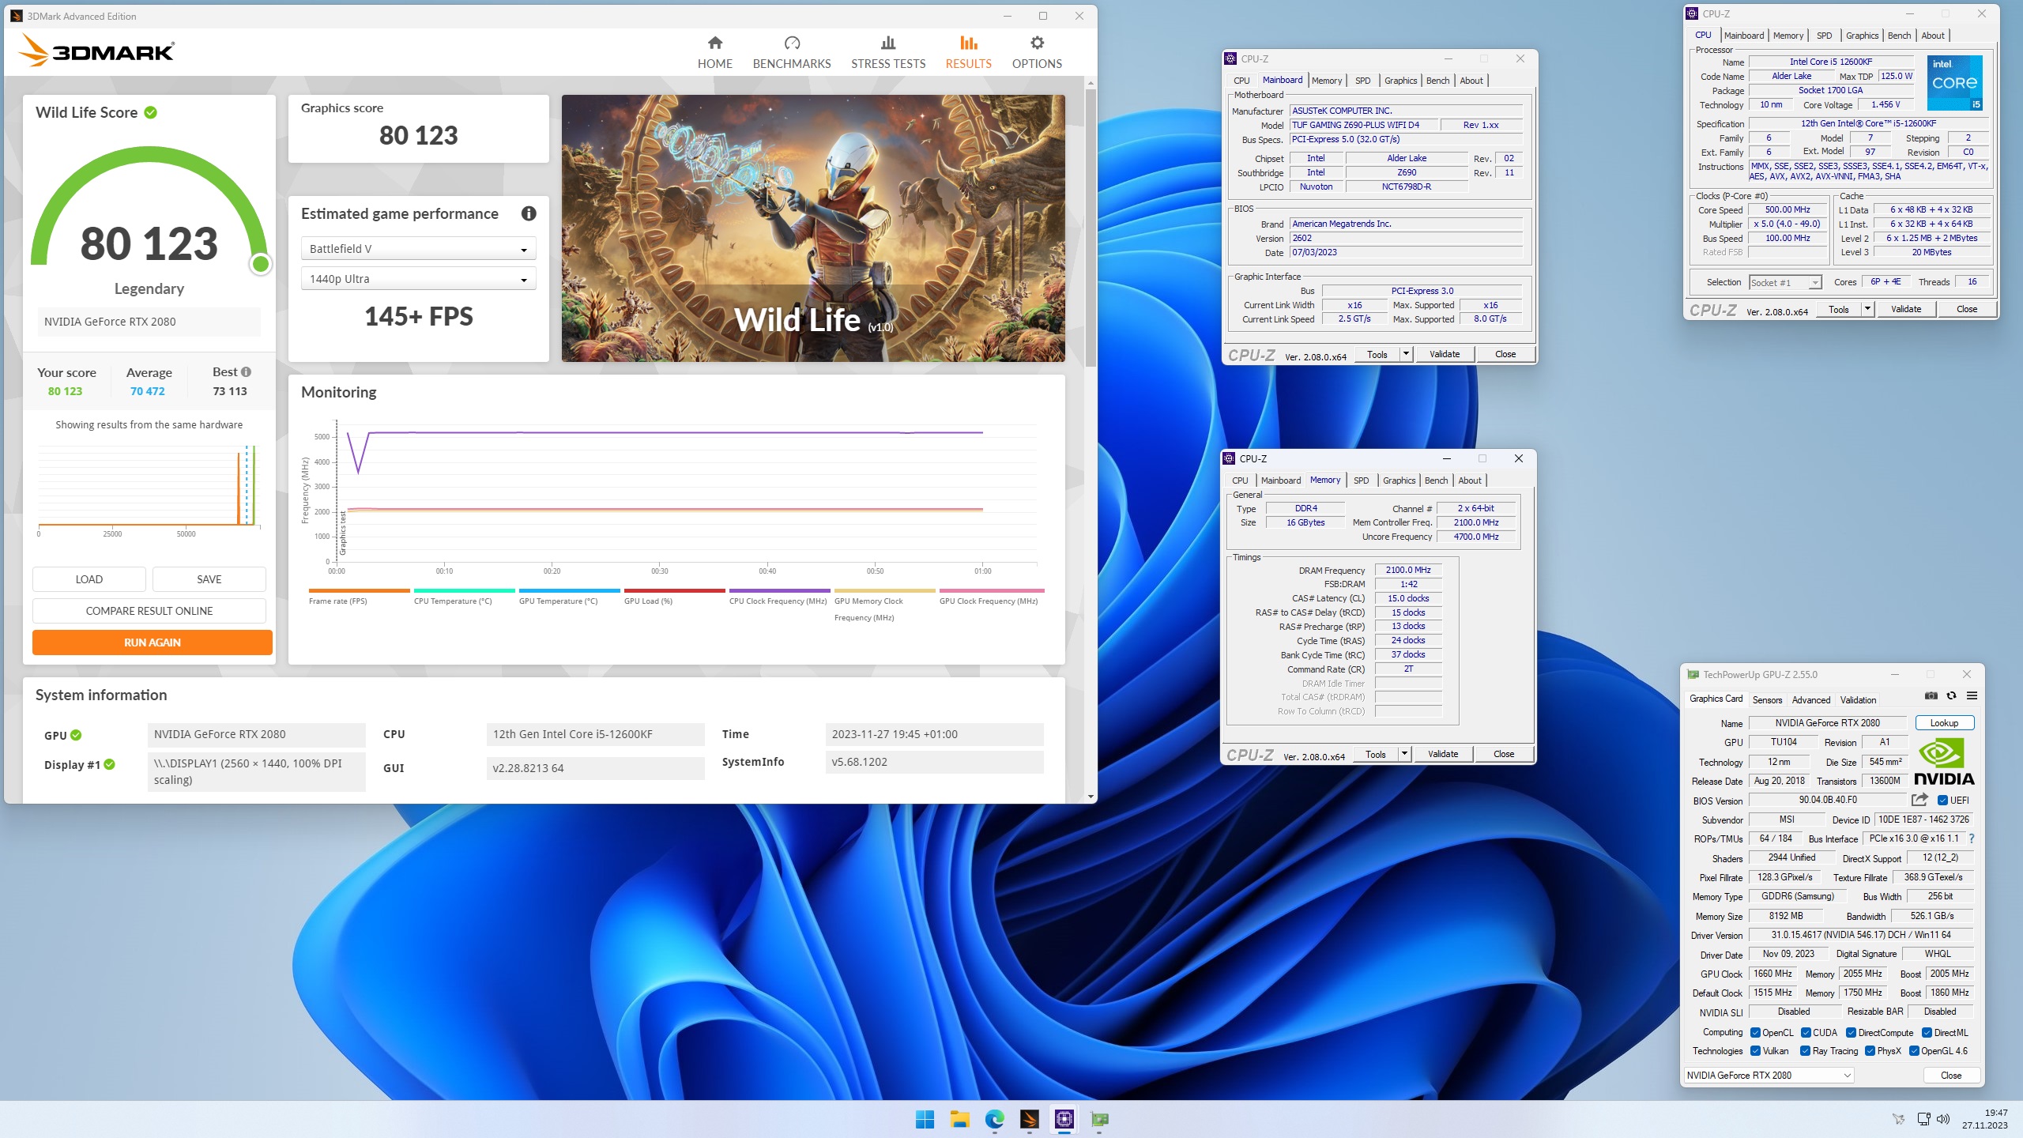Toggle UEFI checkbox in GPU-Z
2023x1138 pixels.
click(1942, 801)
